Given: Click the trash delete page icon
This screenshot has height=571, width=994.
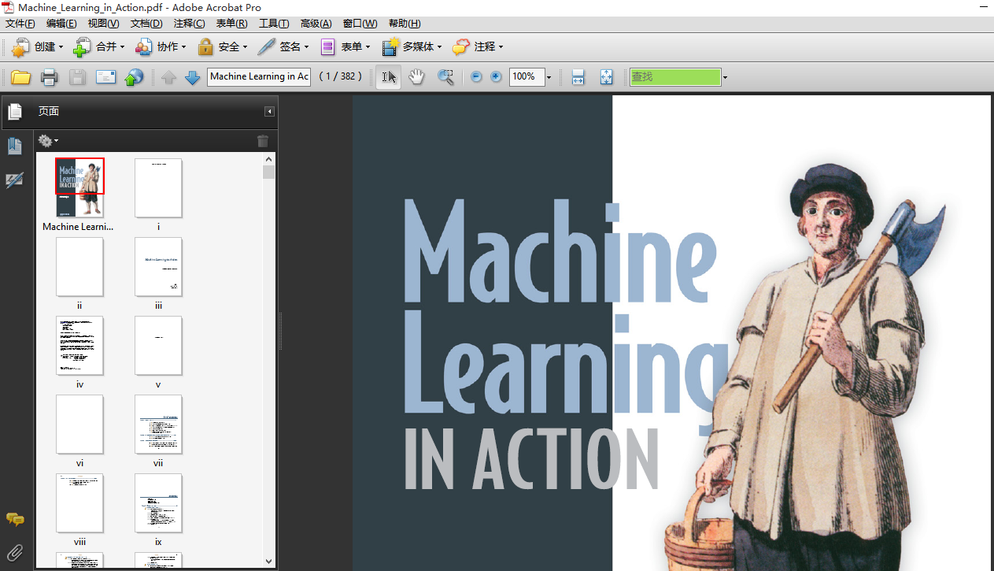Looking at the screenshot, I should point(263,141).
